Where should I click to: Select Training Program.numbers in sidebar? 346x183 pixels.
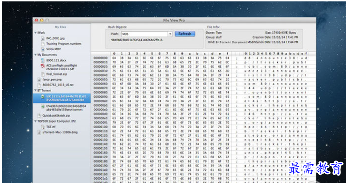coord(64,44)
